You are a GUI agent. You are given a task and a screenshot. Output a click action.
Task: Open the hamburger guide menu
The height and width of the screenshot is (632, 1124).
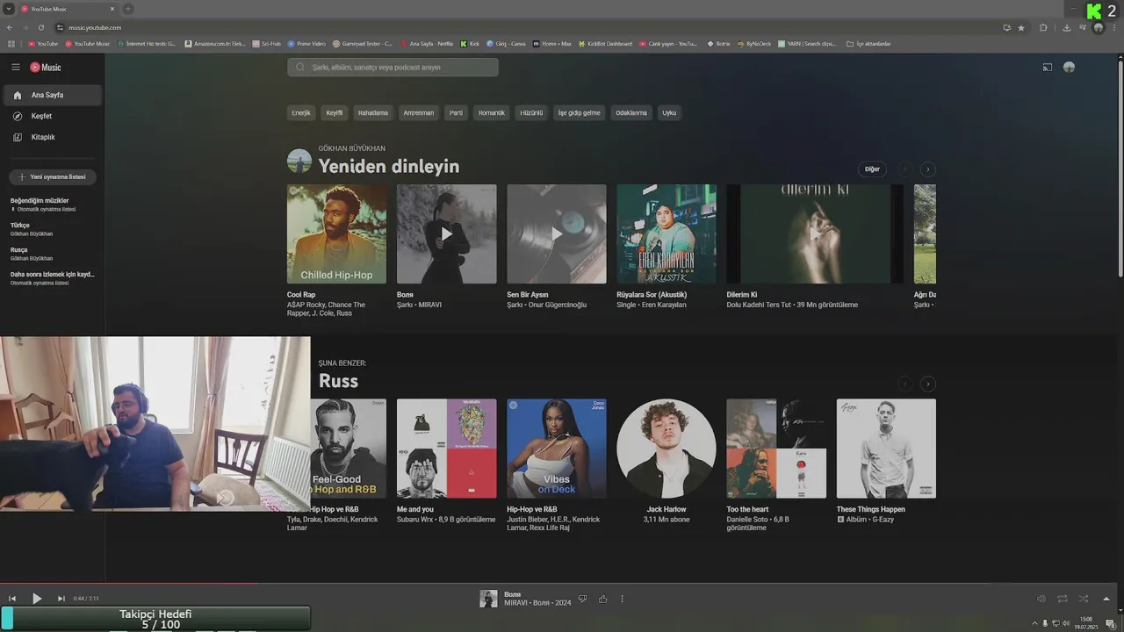click(16, 67)
